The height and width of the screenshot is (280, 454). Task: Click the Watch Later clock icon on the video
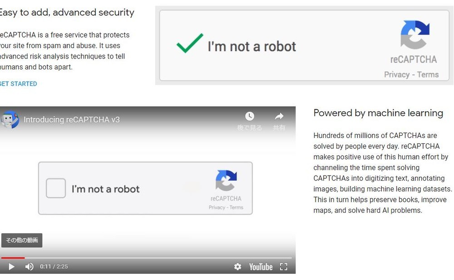[x=250, y=116]
